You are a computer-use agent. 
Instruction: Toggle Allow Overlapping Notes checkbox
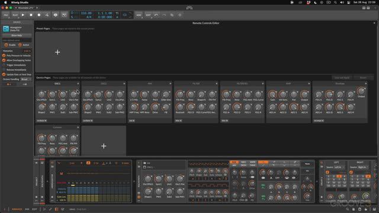[x=4, y=60]
